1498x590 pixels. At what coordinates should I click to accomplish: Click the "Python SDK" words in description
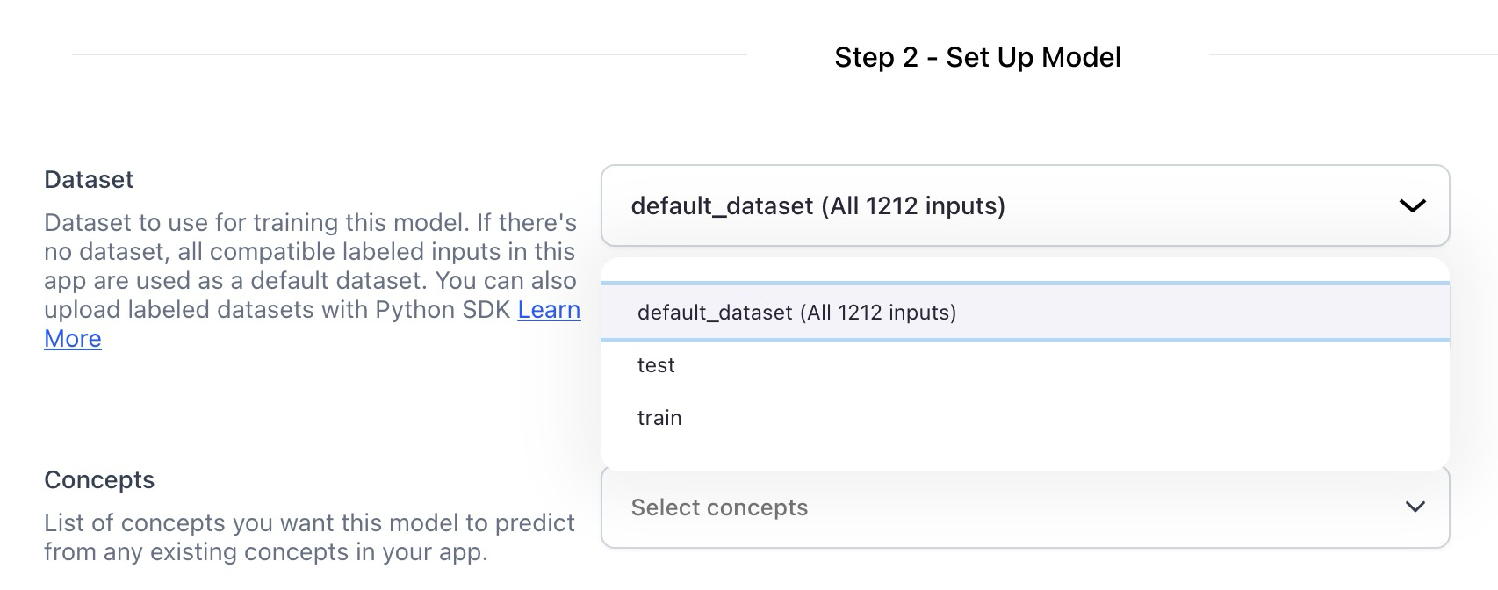[443, 310]
